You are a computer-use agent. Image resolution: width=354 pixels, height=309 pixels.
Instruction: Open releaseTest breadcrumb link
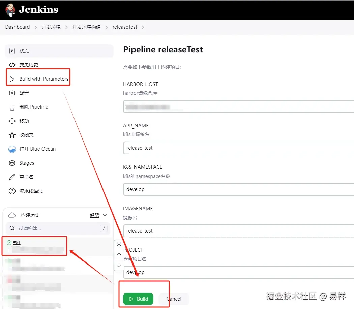click(125, 27)
